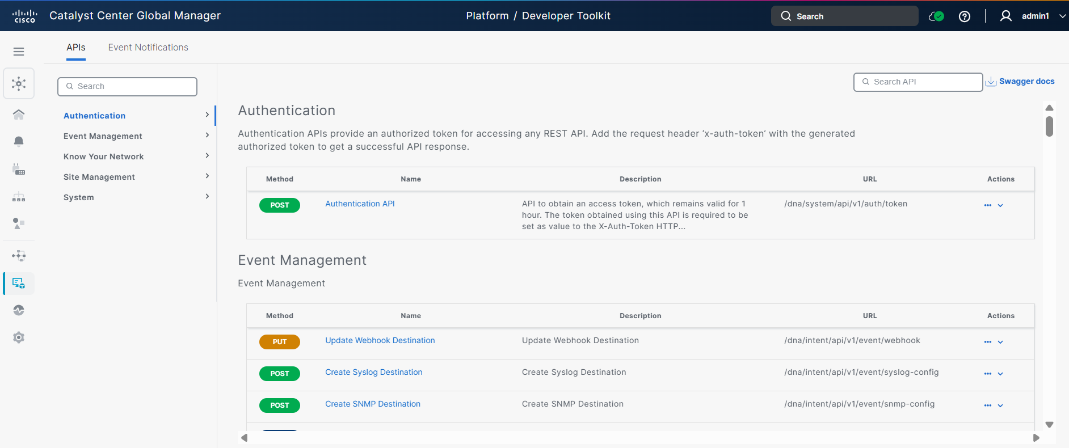Open the settings gear sidebar icon
1069x448 pixels.
[x=19, y=337]
